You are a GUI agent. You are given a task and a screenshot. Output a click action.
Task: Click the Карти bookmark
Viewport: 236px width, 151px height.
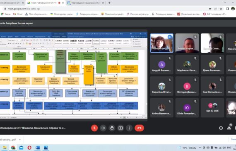click(x=6, y=14)
